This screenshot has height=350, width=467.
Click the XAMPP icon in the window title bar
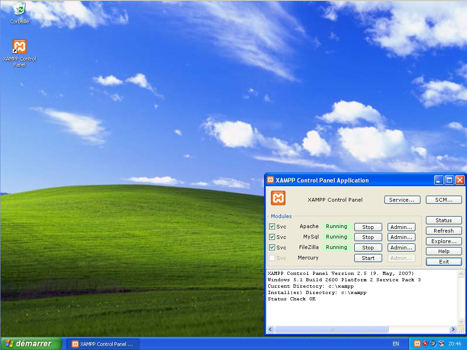[270, 180]
